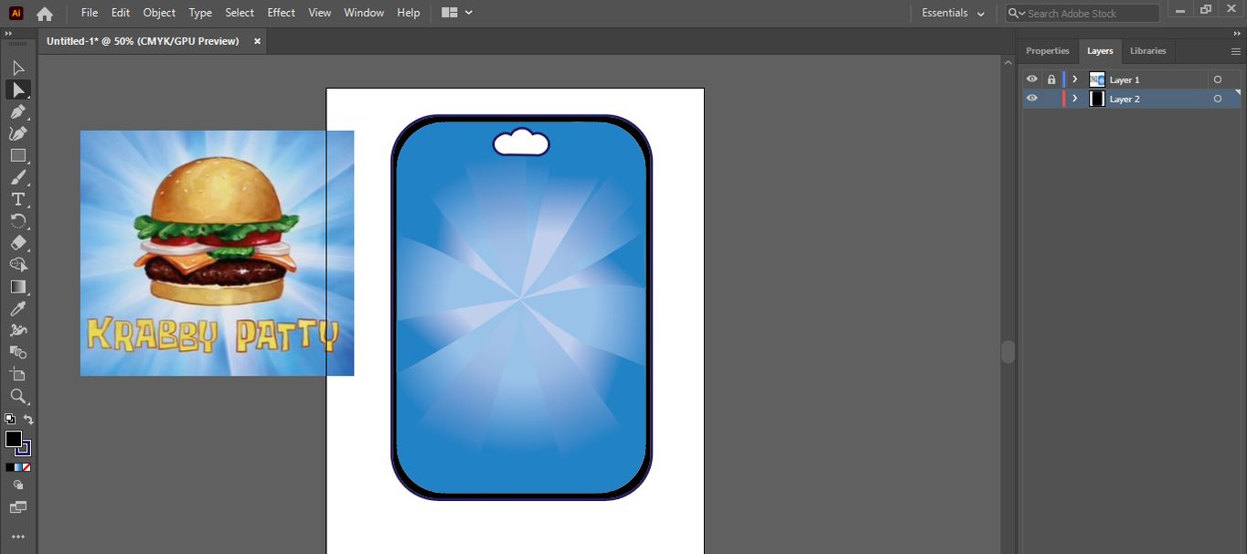This screenshot has width=1247, height=554.
Task: Open the File menu
Action: (x=90, y=13)
